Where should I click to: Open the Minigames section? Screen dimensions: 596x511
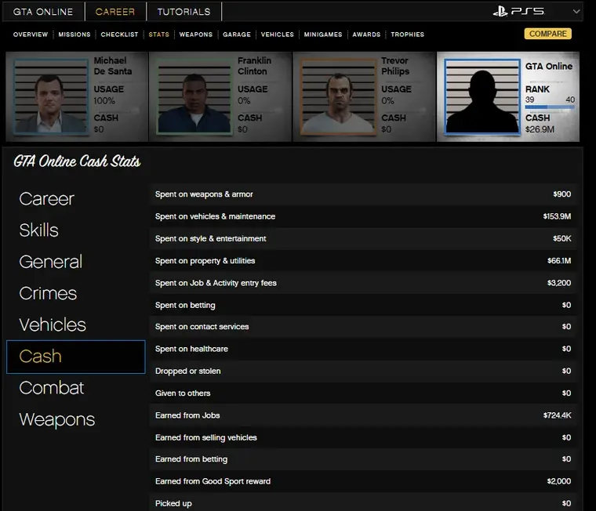[322, 34]
